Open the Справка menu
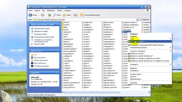182x102 pixels. (67, 10)
